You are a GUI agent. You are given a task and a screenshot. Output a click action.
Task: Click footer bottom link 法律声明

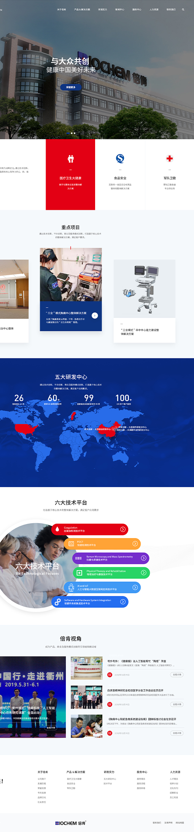coord(168,822)
